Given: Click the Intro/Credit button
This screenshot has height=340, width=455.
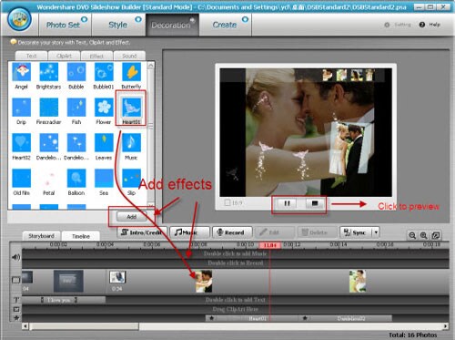Looking at the screenshot, I should point(142,232).
